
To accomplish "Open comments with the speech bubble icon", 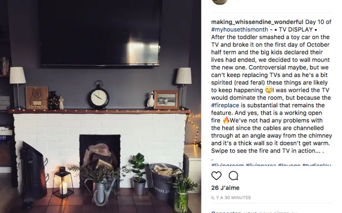I will click(233, 176).
